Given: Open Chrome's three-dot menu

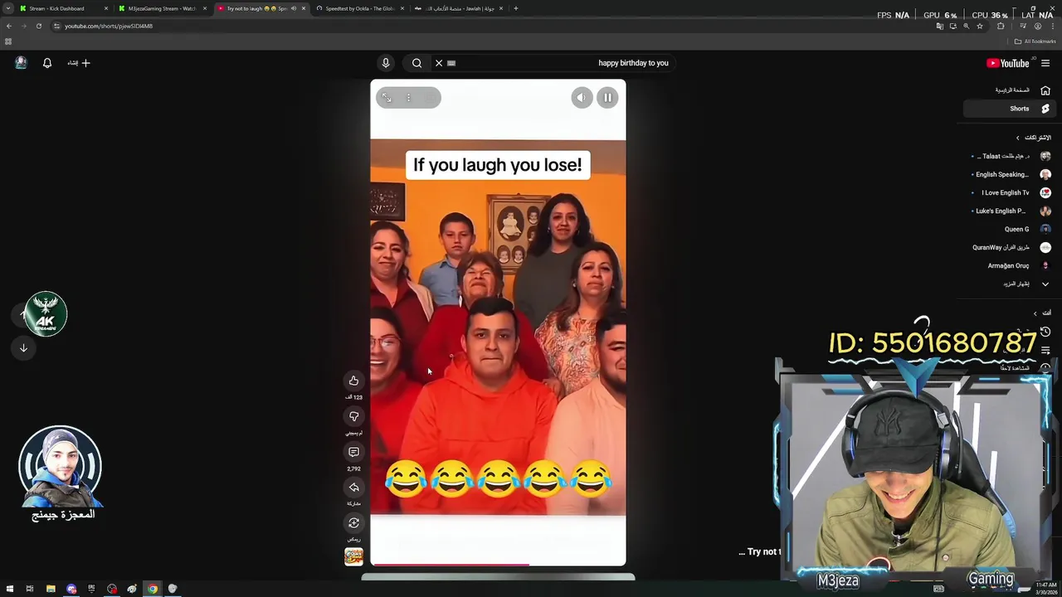Looking at the screenshot, I should (1053, 26).
